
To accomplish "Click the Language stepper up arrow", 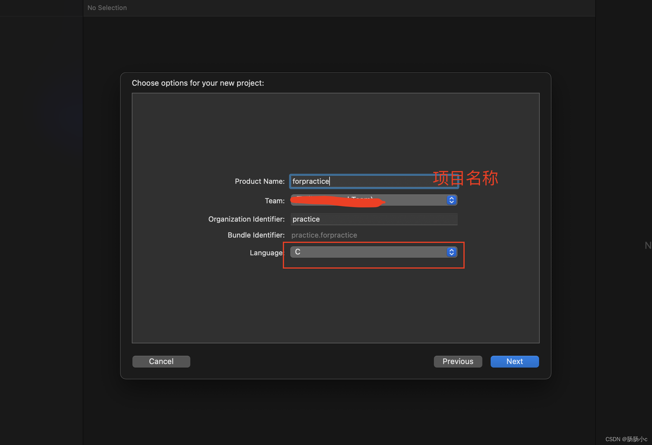I will tap(451, 250).
